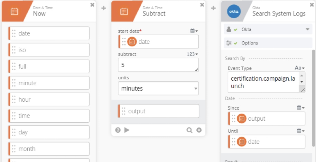The height and width of the screenshot is (162, 316).
Task: Add card between Now and Subtract
Action: (x=104, y=8)
